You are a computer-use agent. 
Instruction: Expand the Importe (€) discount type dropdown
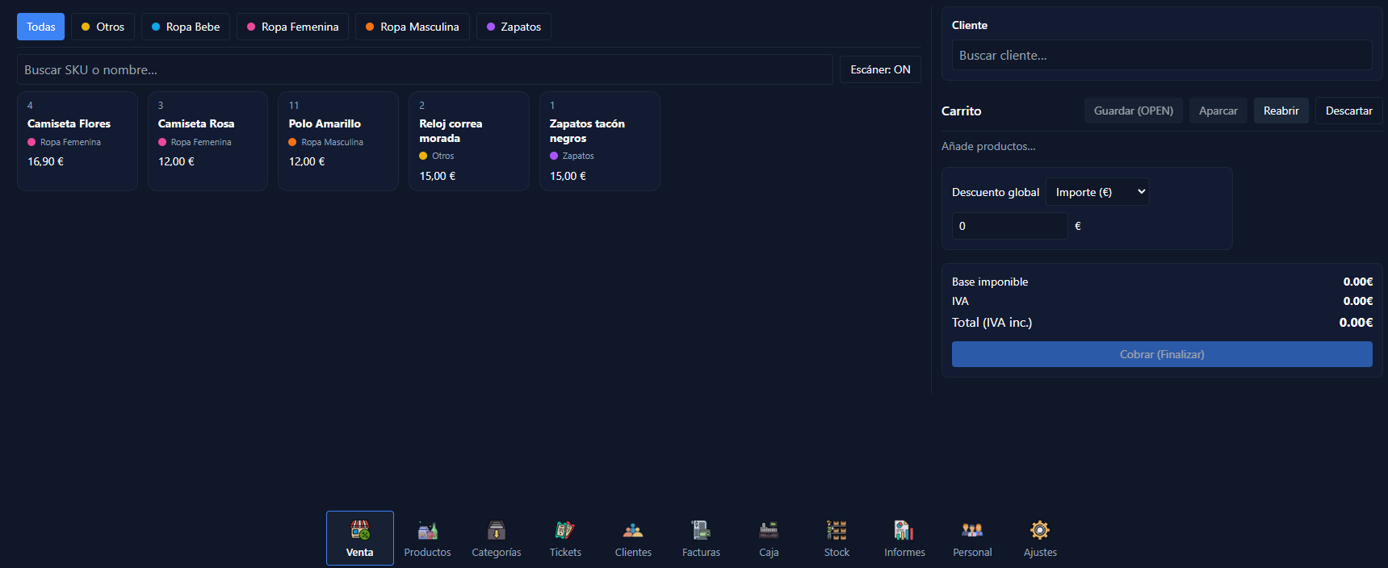[1097, 192]
